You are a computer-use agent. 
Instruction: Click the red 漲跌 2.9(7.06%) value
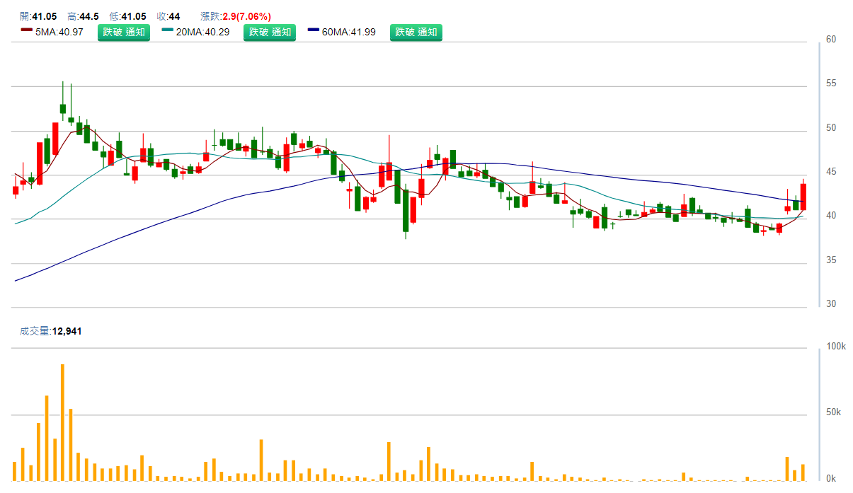point(246,16)
